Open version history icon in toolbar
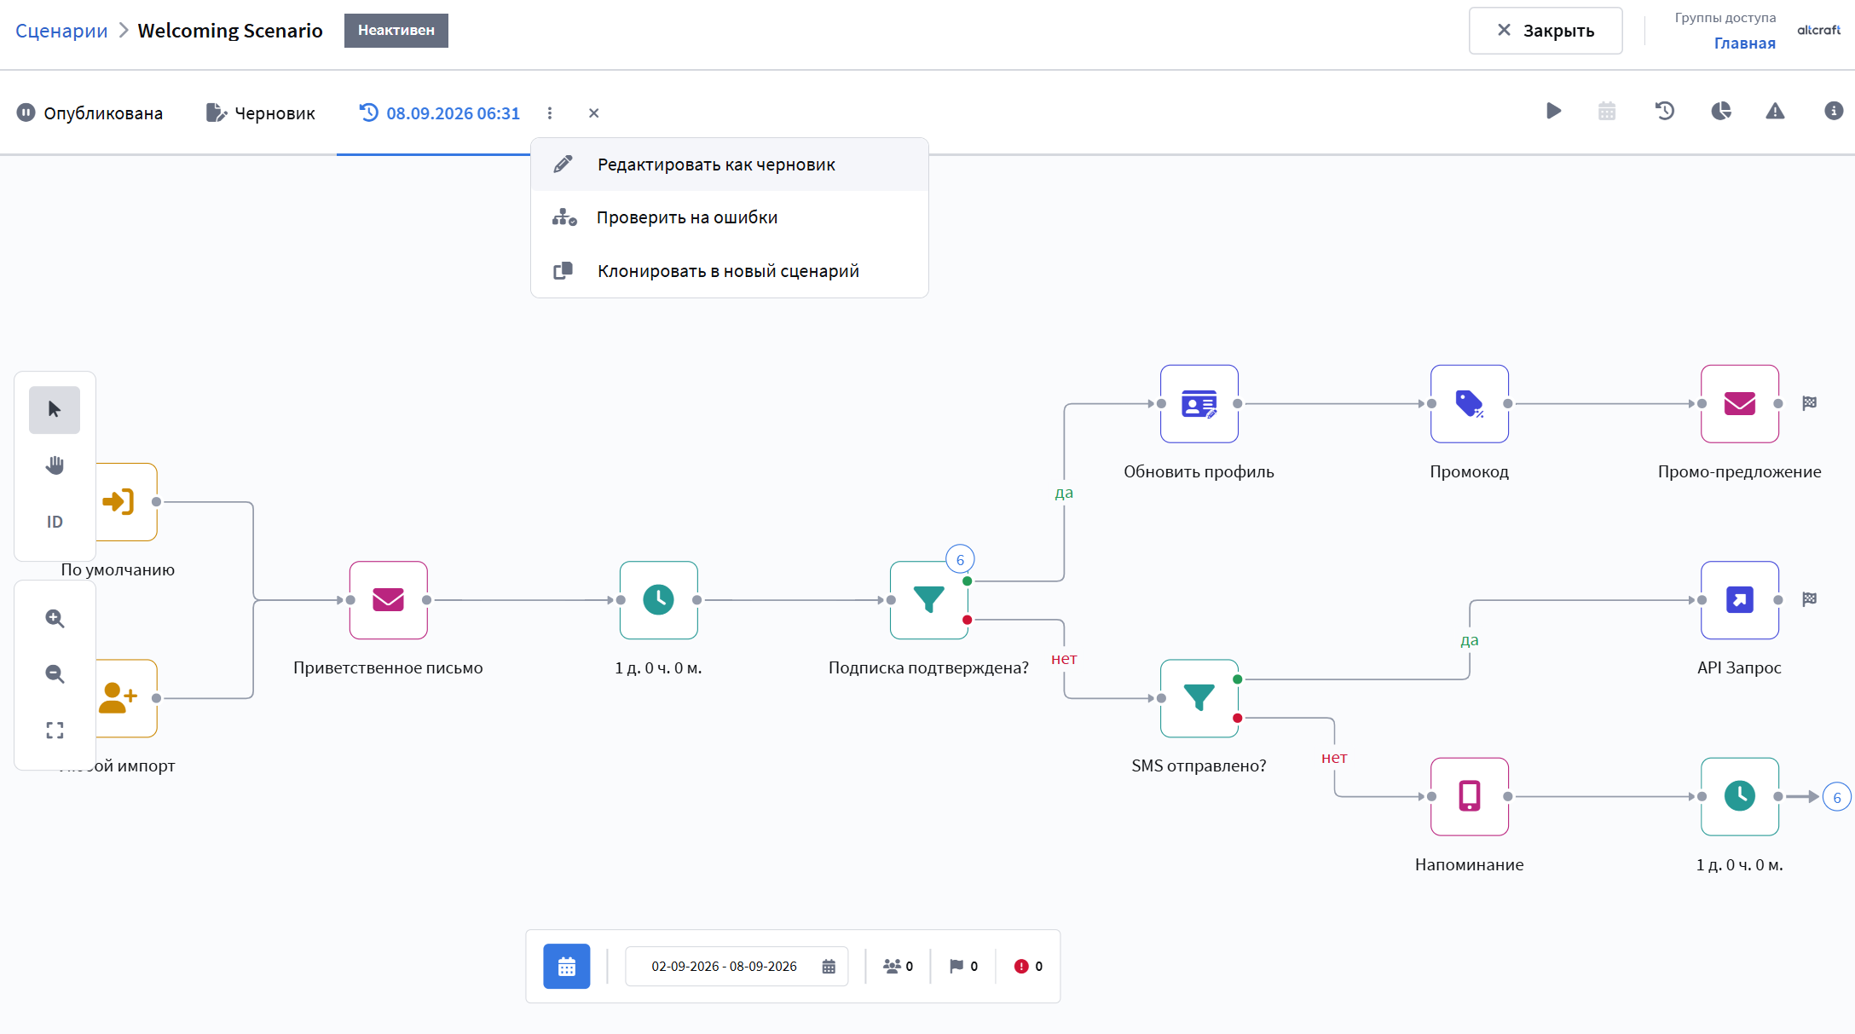1855x1034 pixels. (1664, 111)
